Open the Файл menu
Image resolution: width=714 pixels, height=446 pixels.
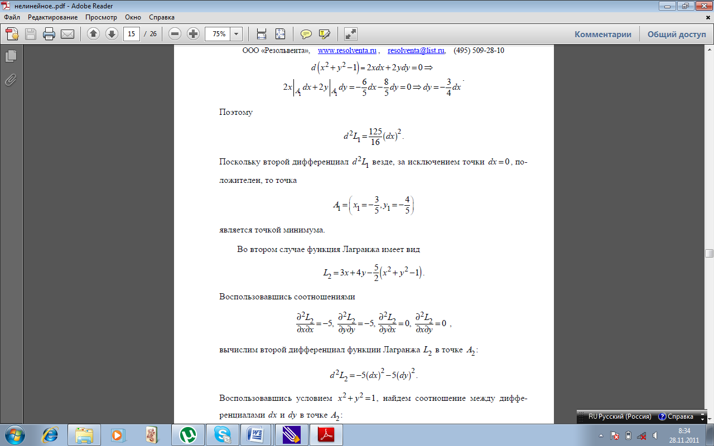coord(12,17)
